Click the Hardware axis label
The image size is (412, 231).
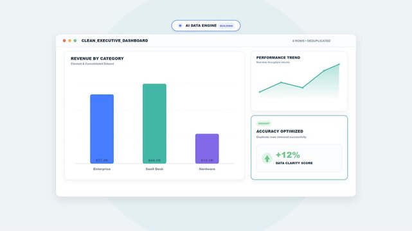tap(207, 169)
